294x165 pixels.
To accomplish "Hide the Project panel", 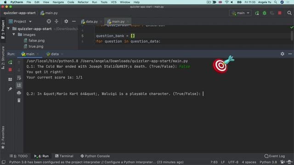I will point(74,22).
